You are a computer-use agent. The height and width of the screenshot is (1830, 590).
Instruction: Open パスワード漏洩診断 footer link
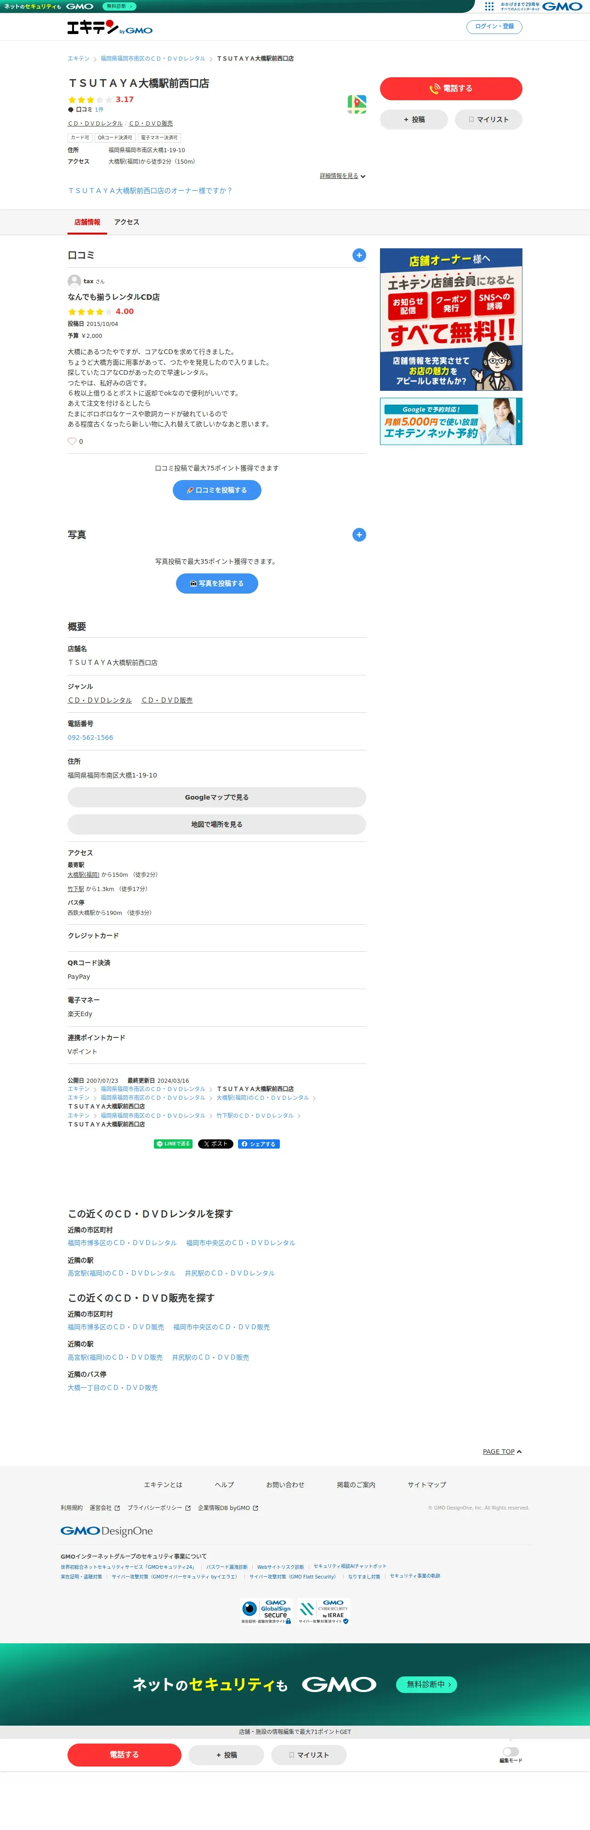pos(227,1567)
